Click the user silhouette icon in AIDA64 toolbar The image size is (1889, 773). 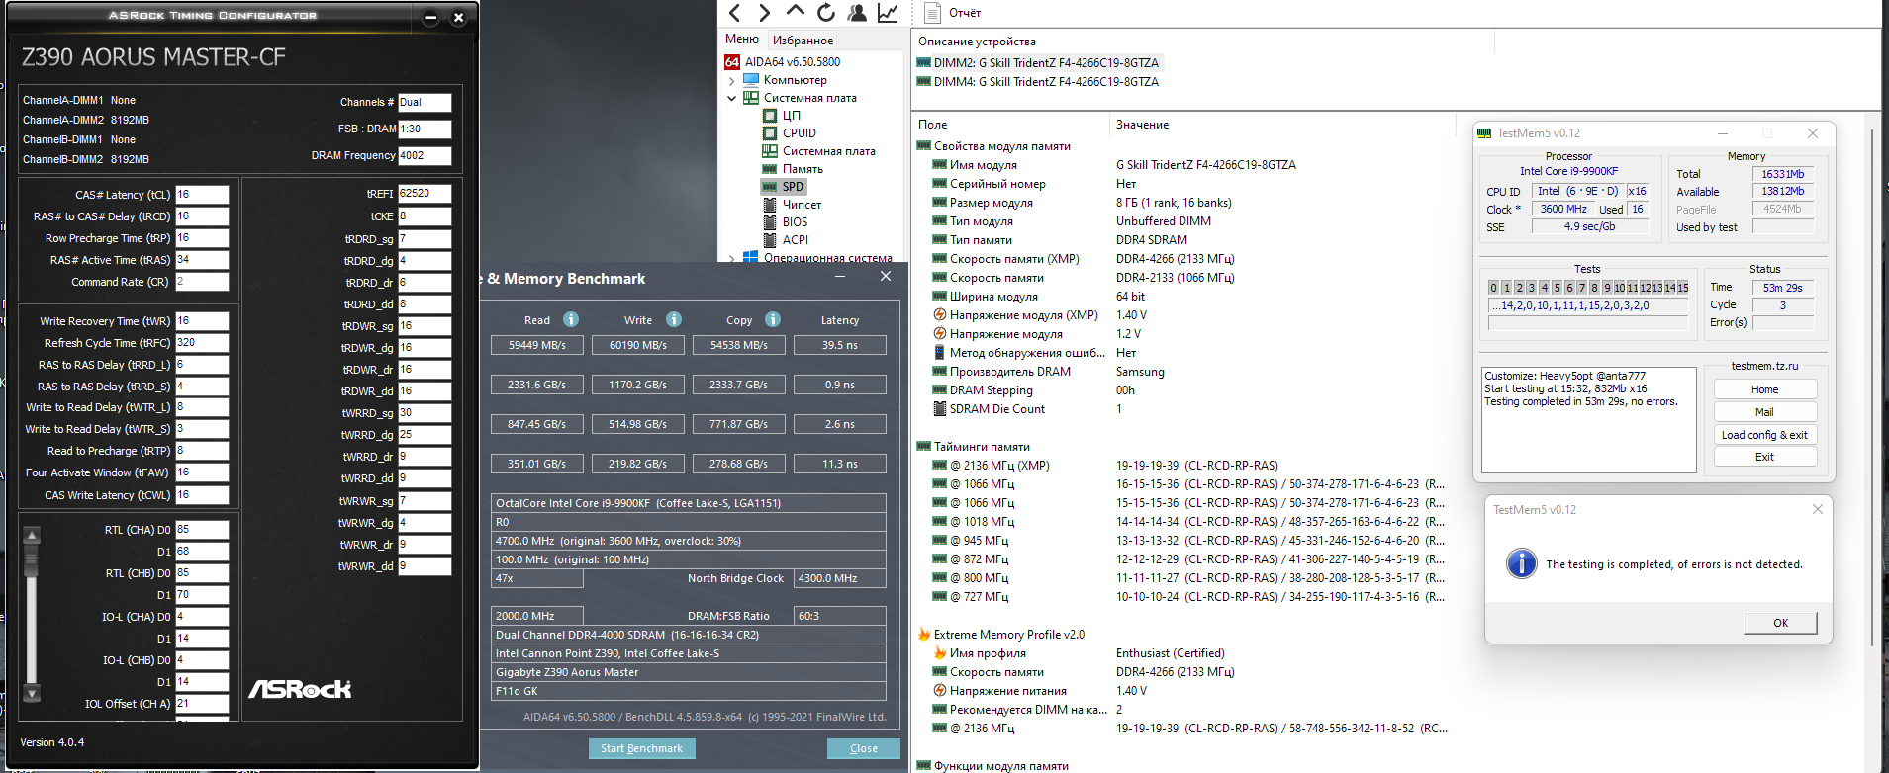coord(857,12)
